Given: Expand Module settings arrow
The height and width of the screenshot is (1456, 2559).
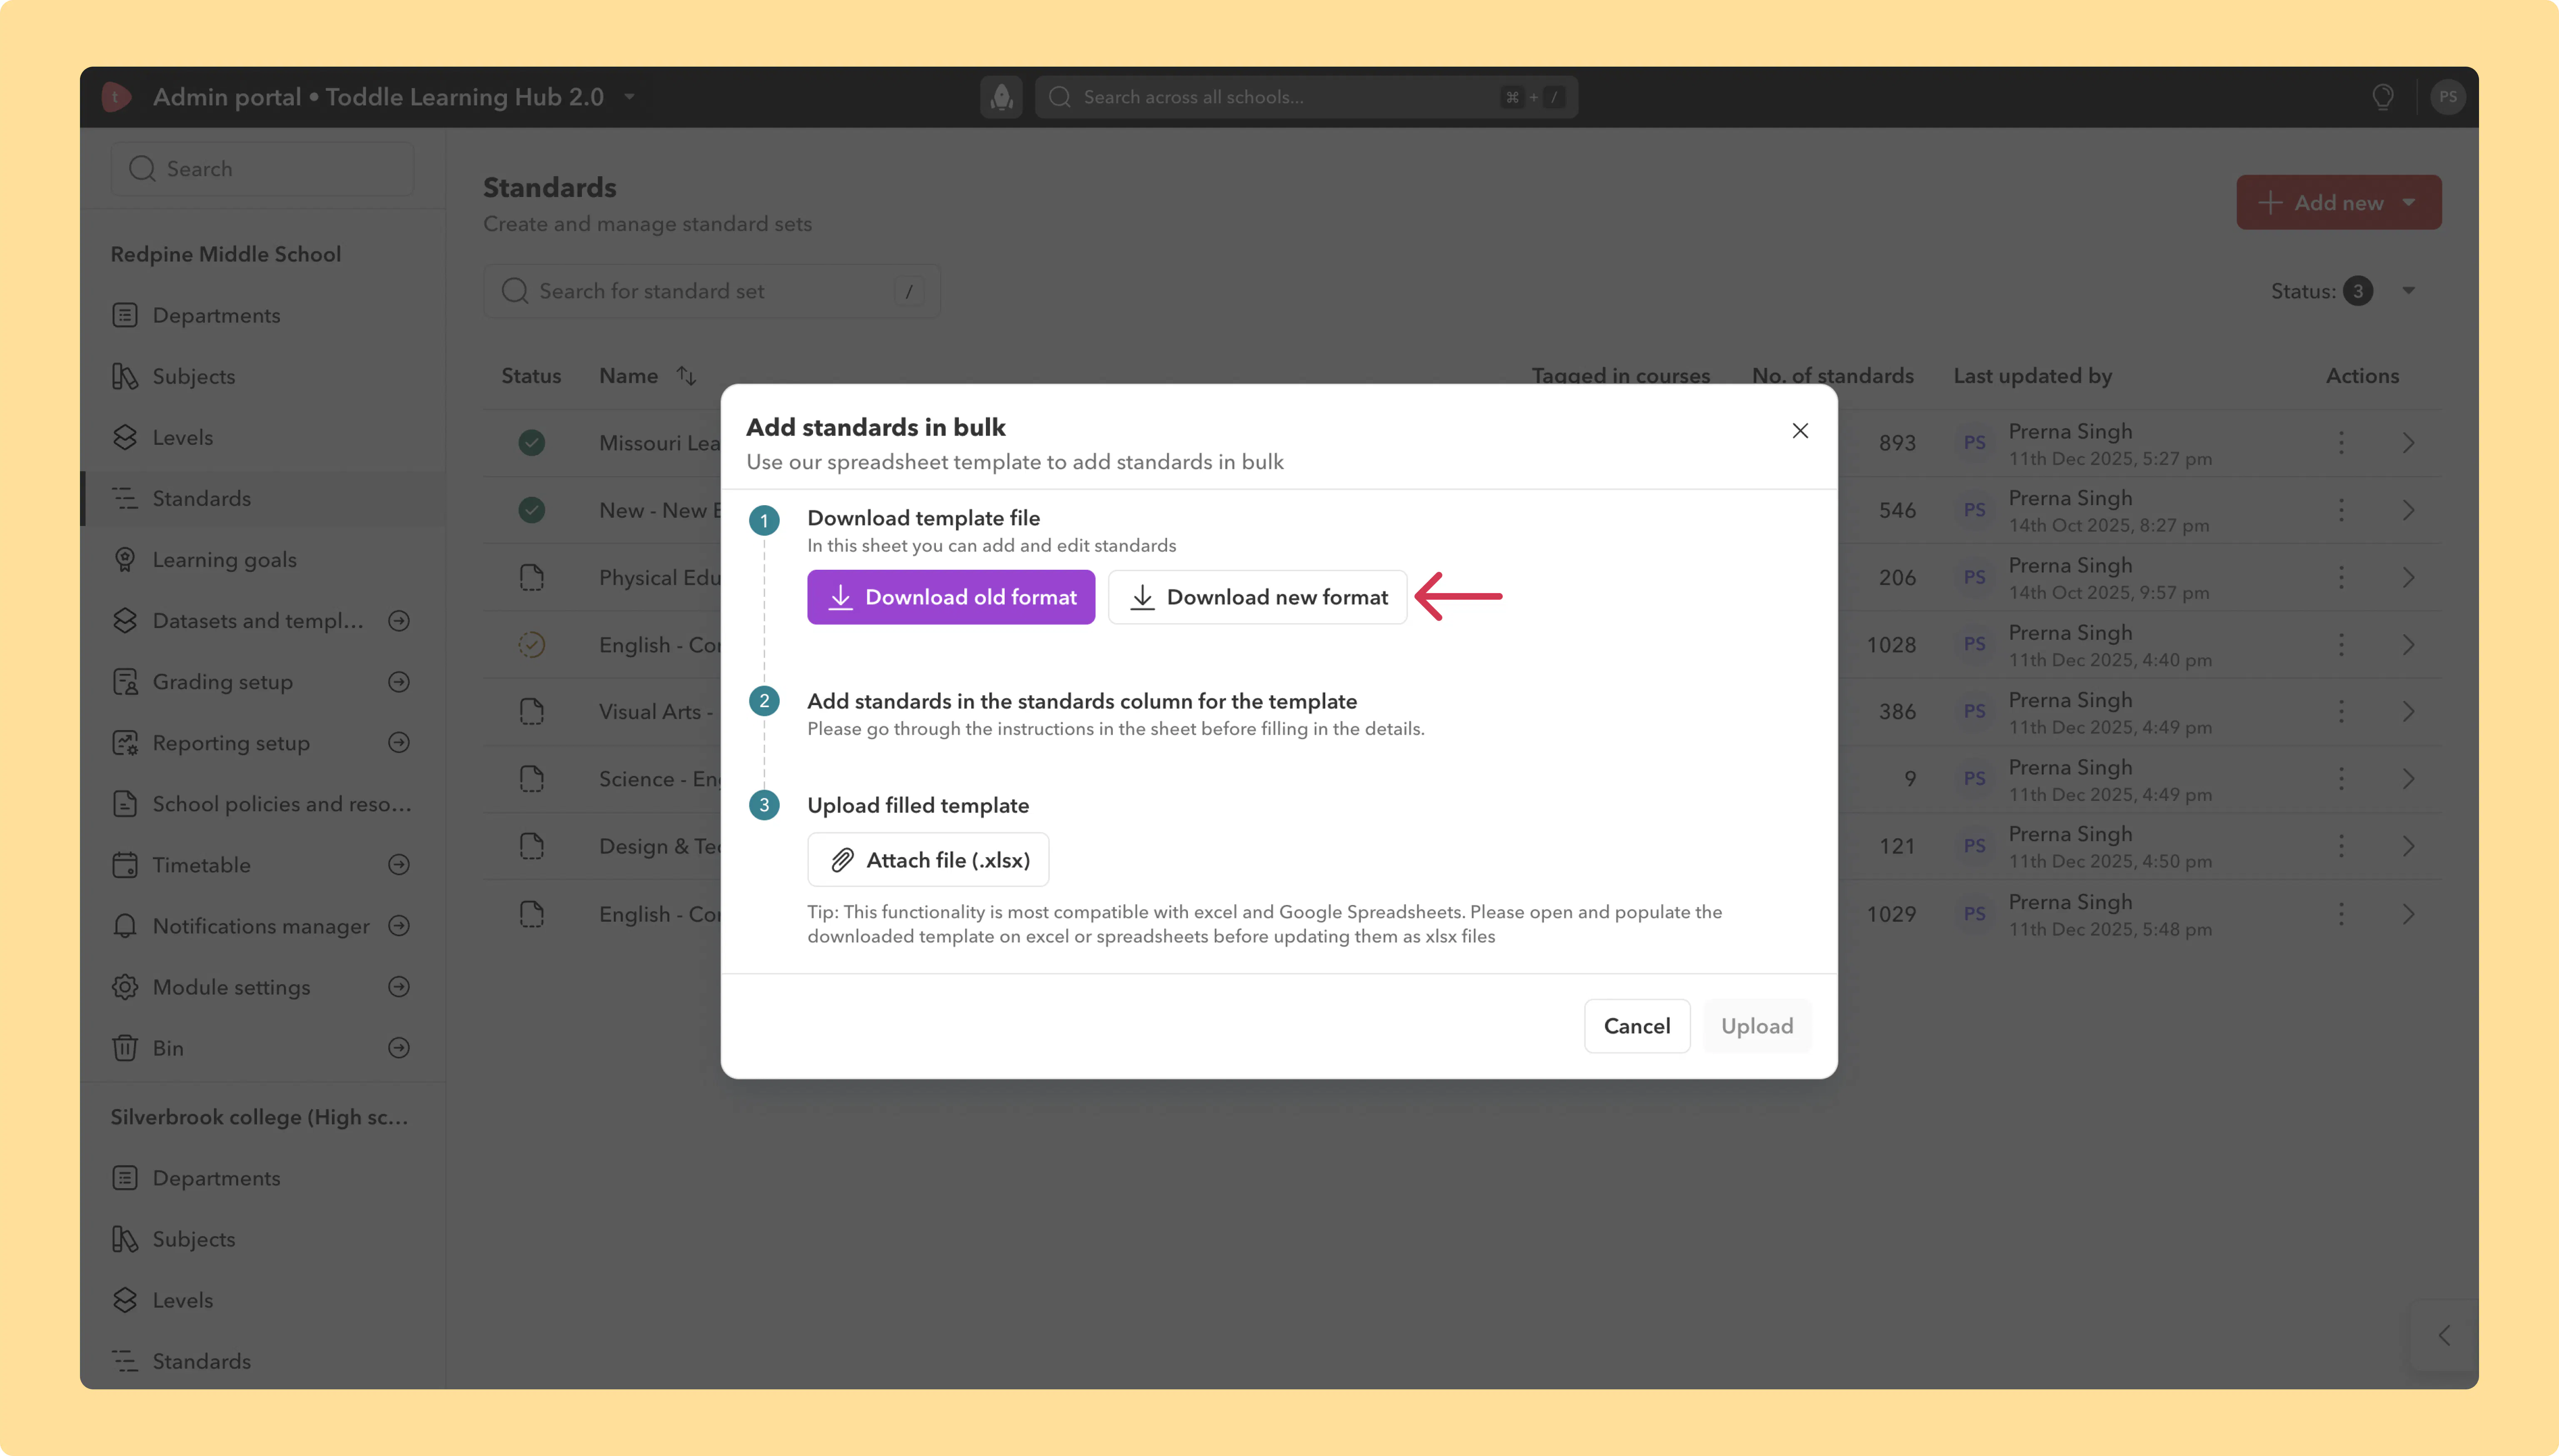Looking at the screenshot, I should (x=399, y=987).
